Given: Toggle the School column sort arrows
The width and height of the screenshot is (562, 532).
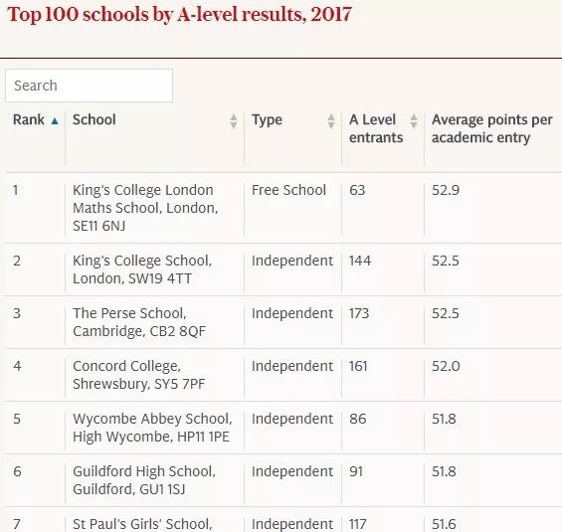Looking at the screenshot, I should [234, 121].
